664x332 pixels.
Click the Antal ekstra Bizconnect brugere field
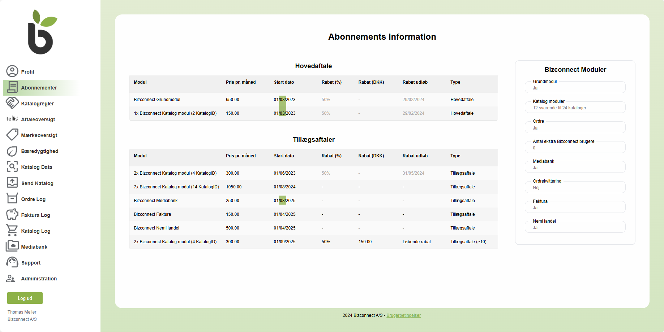click(x=575, y=147)
